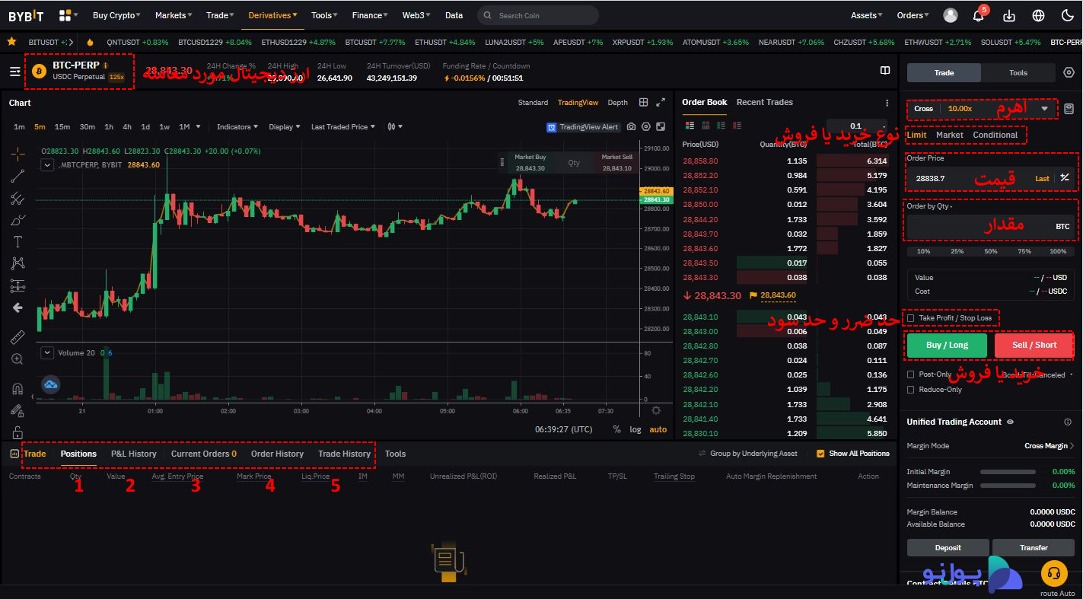Select the 15m chart timeframe
The width and height of the screenshot is (1083, 599).
pyautogui.click(x=62, y=127)
